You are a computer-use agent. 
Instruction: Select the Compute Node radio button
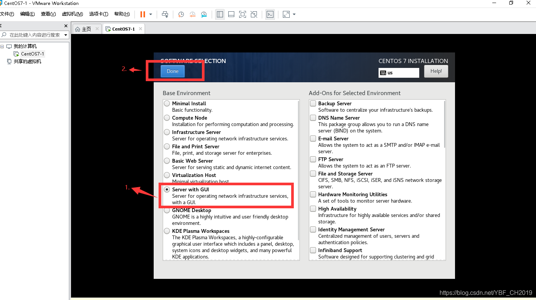pos(167,118)
